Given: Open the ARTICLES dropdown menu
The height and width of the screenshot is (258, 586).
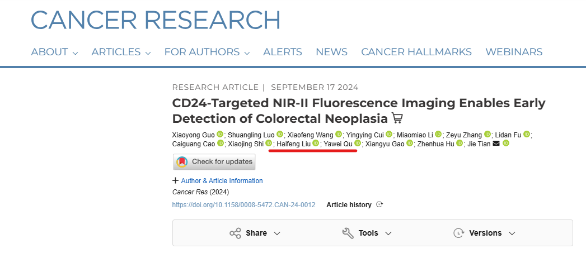Looking at the screenshot, I should [121, 52].
